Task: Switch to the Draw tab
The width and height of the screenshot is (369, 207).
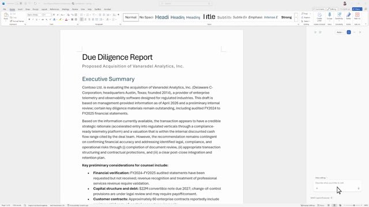Action: [28, 9]
